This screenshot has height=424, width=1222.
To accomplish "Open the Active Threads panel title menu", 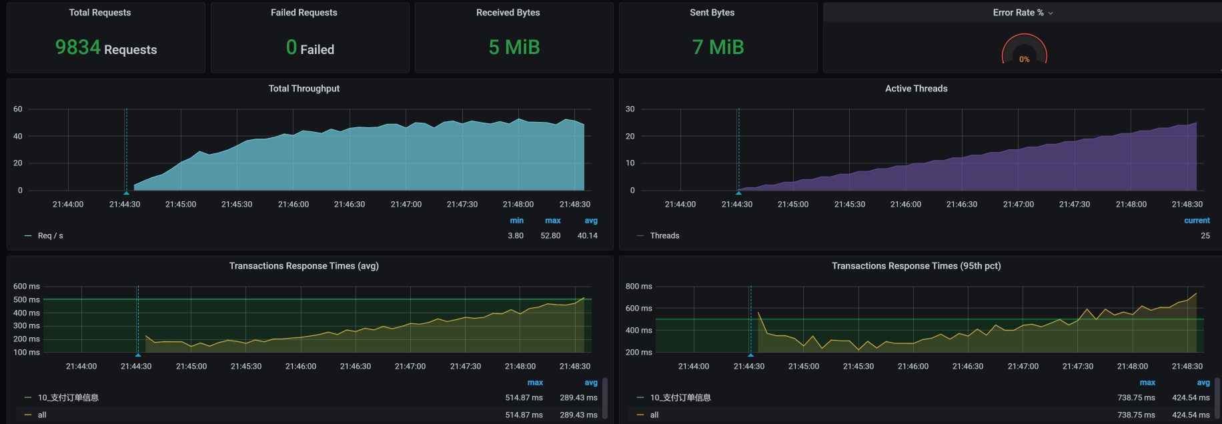I will pyautogui.click(x=916, y=89).
